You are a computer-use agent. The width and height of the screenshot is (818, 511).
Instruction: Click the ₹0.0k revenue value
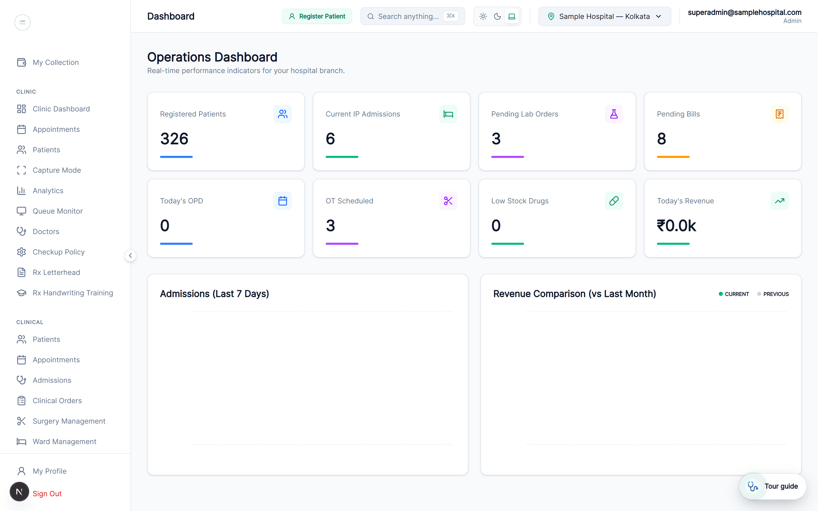676,225
